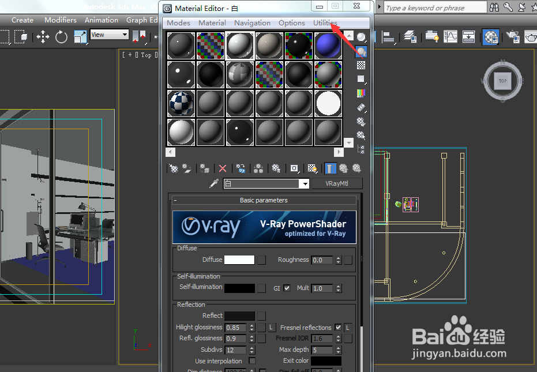Image resolution: width=537 pixels, height=372 pixels.
Task: Click Make Unique icon
Action: tap(258, 168)
